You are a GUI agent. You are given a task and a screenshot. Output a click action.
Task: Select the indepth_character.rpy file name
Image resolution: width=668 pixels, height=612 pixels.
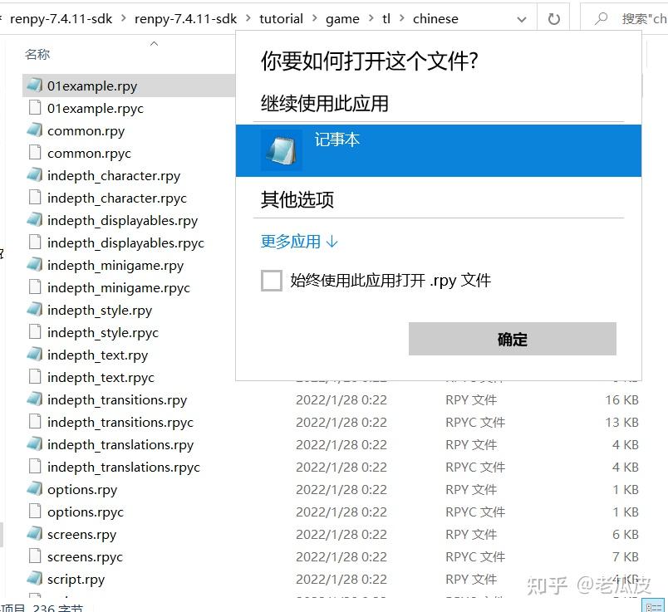point(115,175)
